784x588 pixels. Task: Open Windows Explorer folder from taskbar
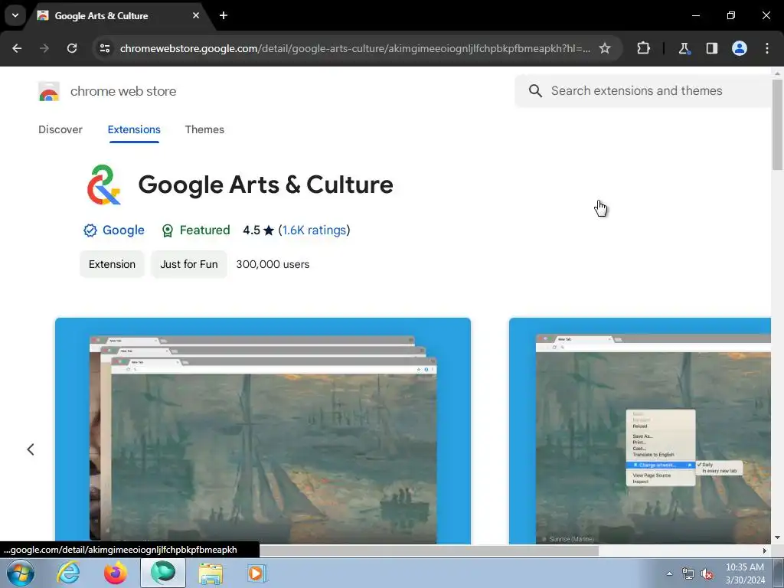pos(211,573)
